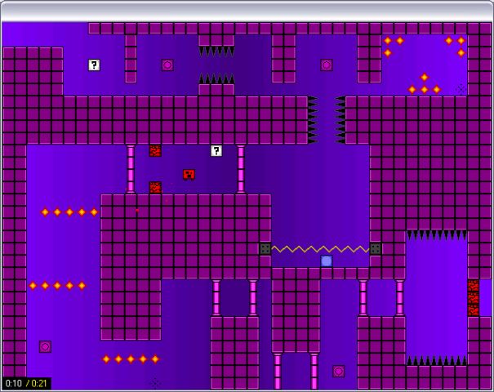Hit the question mark block in top-left chamber
This screenshot has width=494, height=392.
pos(94,65)
